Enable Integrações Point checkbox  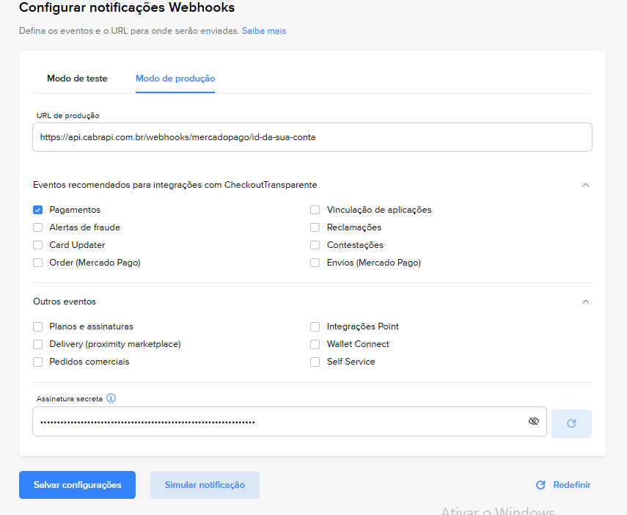click(315, 327)
